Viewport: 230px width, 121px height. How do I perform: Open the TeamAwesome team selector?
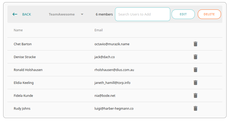click(62, 14)
